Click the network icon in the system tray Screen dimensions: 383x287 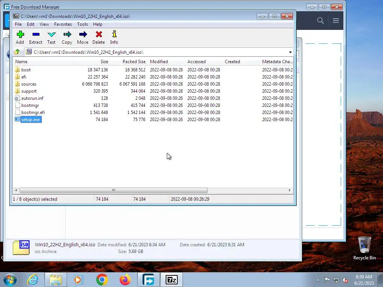[x=336, y=280]
